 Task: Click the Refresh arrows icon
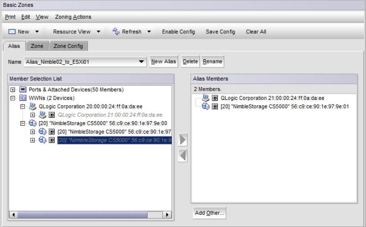point(116,31)
